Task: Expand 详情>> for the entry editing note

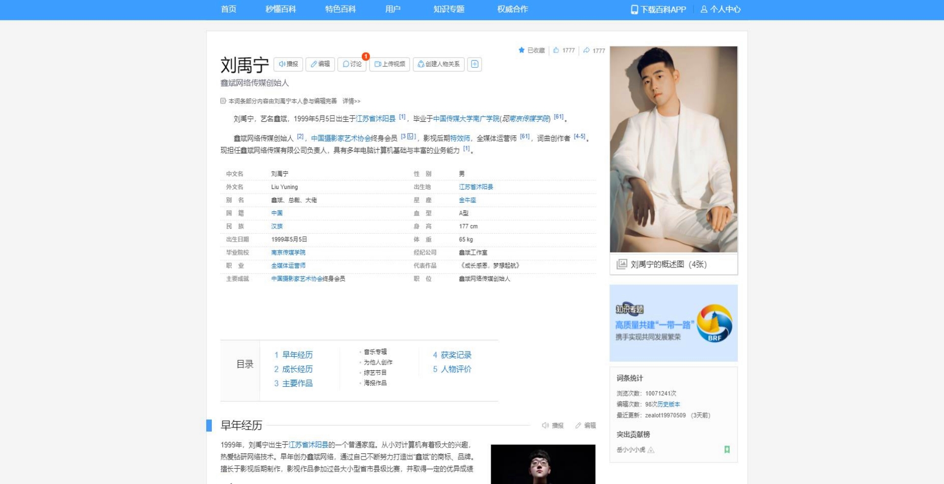Action: pos(351,101)
